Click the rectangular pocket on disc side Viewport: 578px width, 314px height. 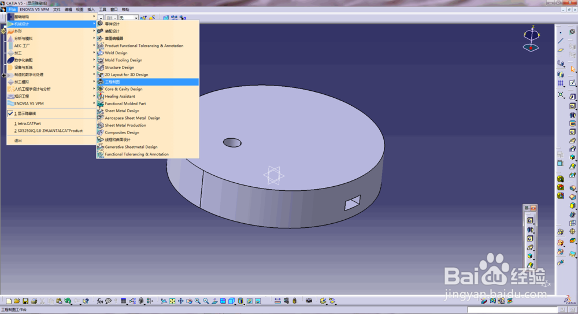pyautogui.click(x=353, y=203)
